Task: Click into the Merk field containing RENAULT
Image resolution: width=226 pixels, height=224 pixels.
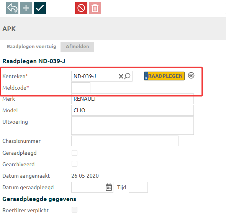Action: pos(133,99)
